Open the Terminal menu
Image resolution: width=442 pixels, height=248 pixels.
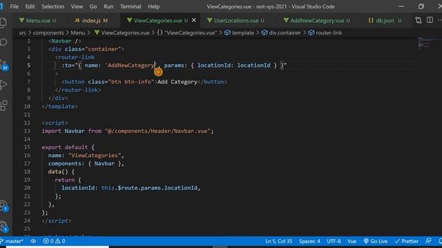131,6
